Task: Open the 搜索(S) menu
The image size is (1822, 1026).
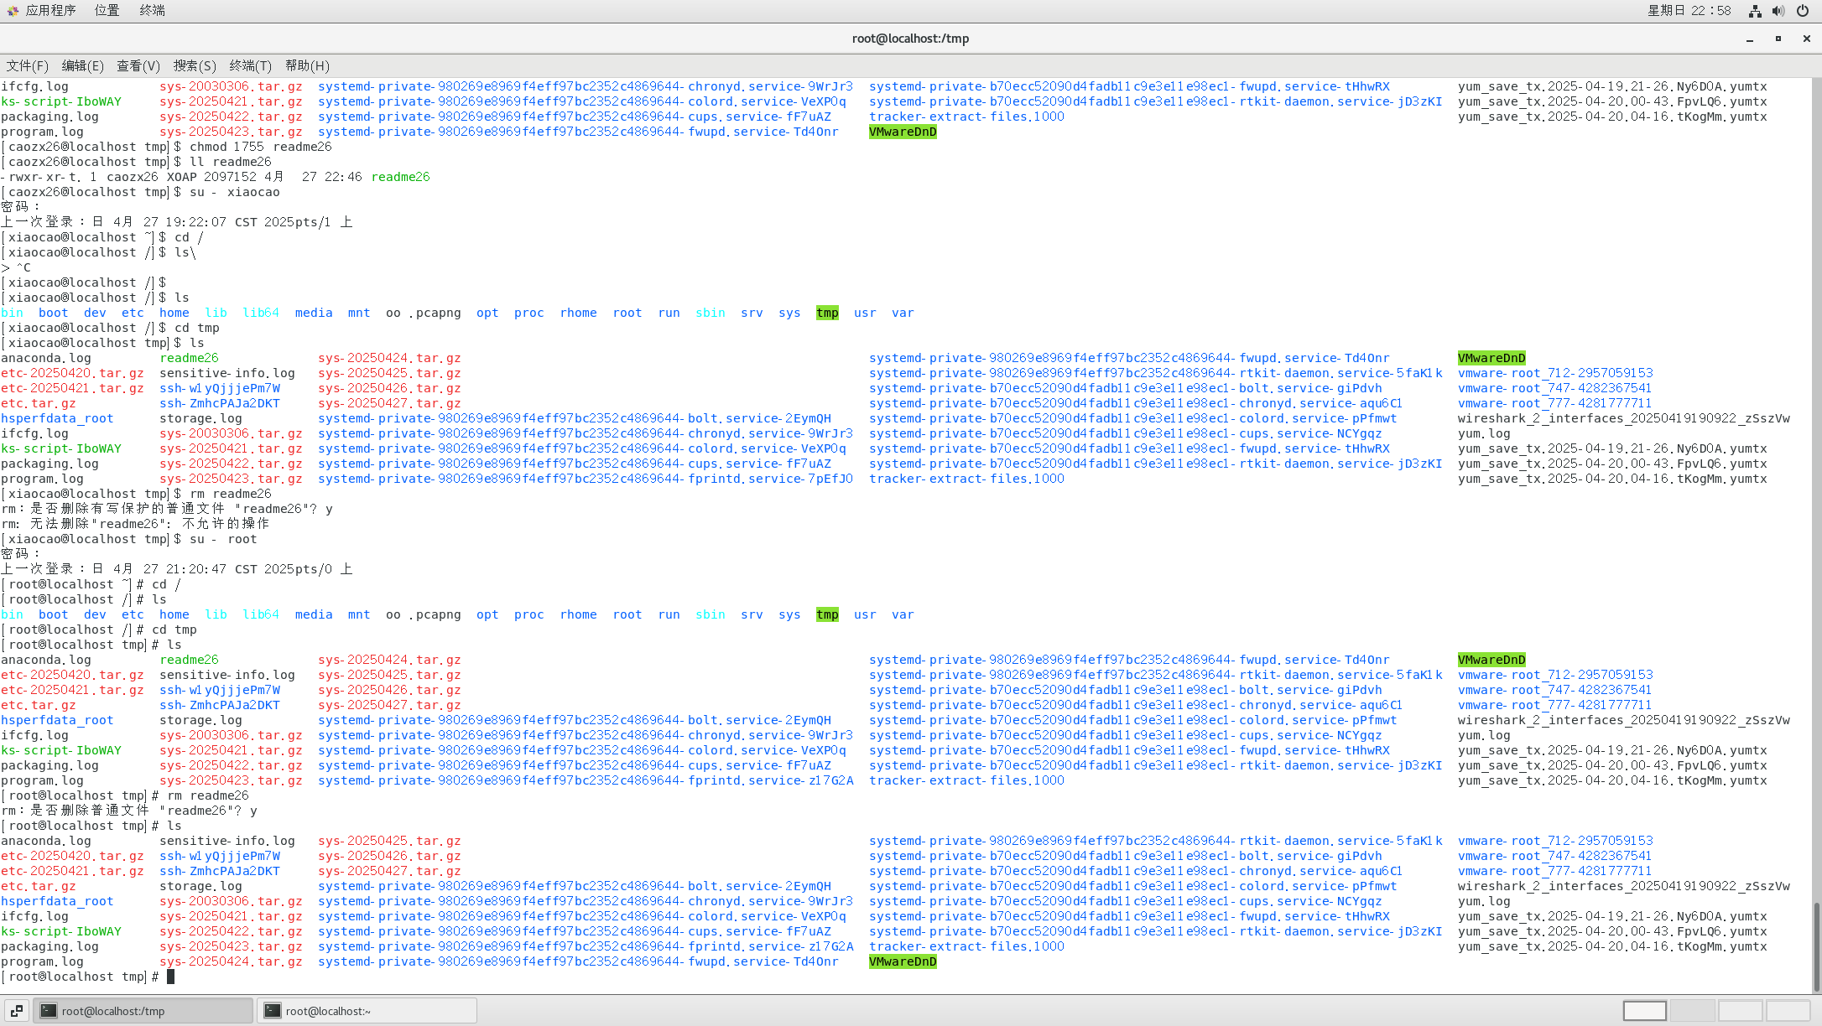Action: (195, 65)
